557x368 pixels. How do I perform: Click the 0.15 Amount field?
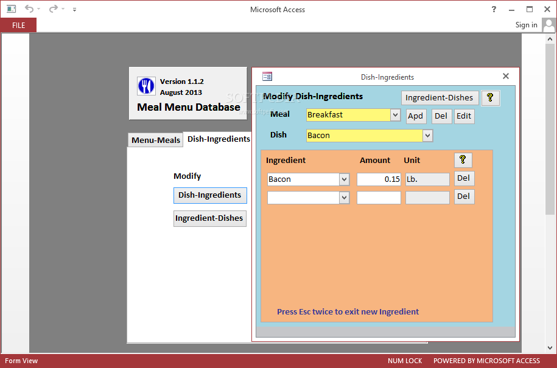pyautogui.click(x=379, y=179)
